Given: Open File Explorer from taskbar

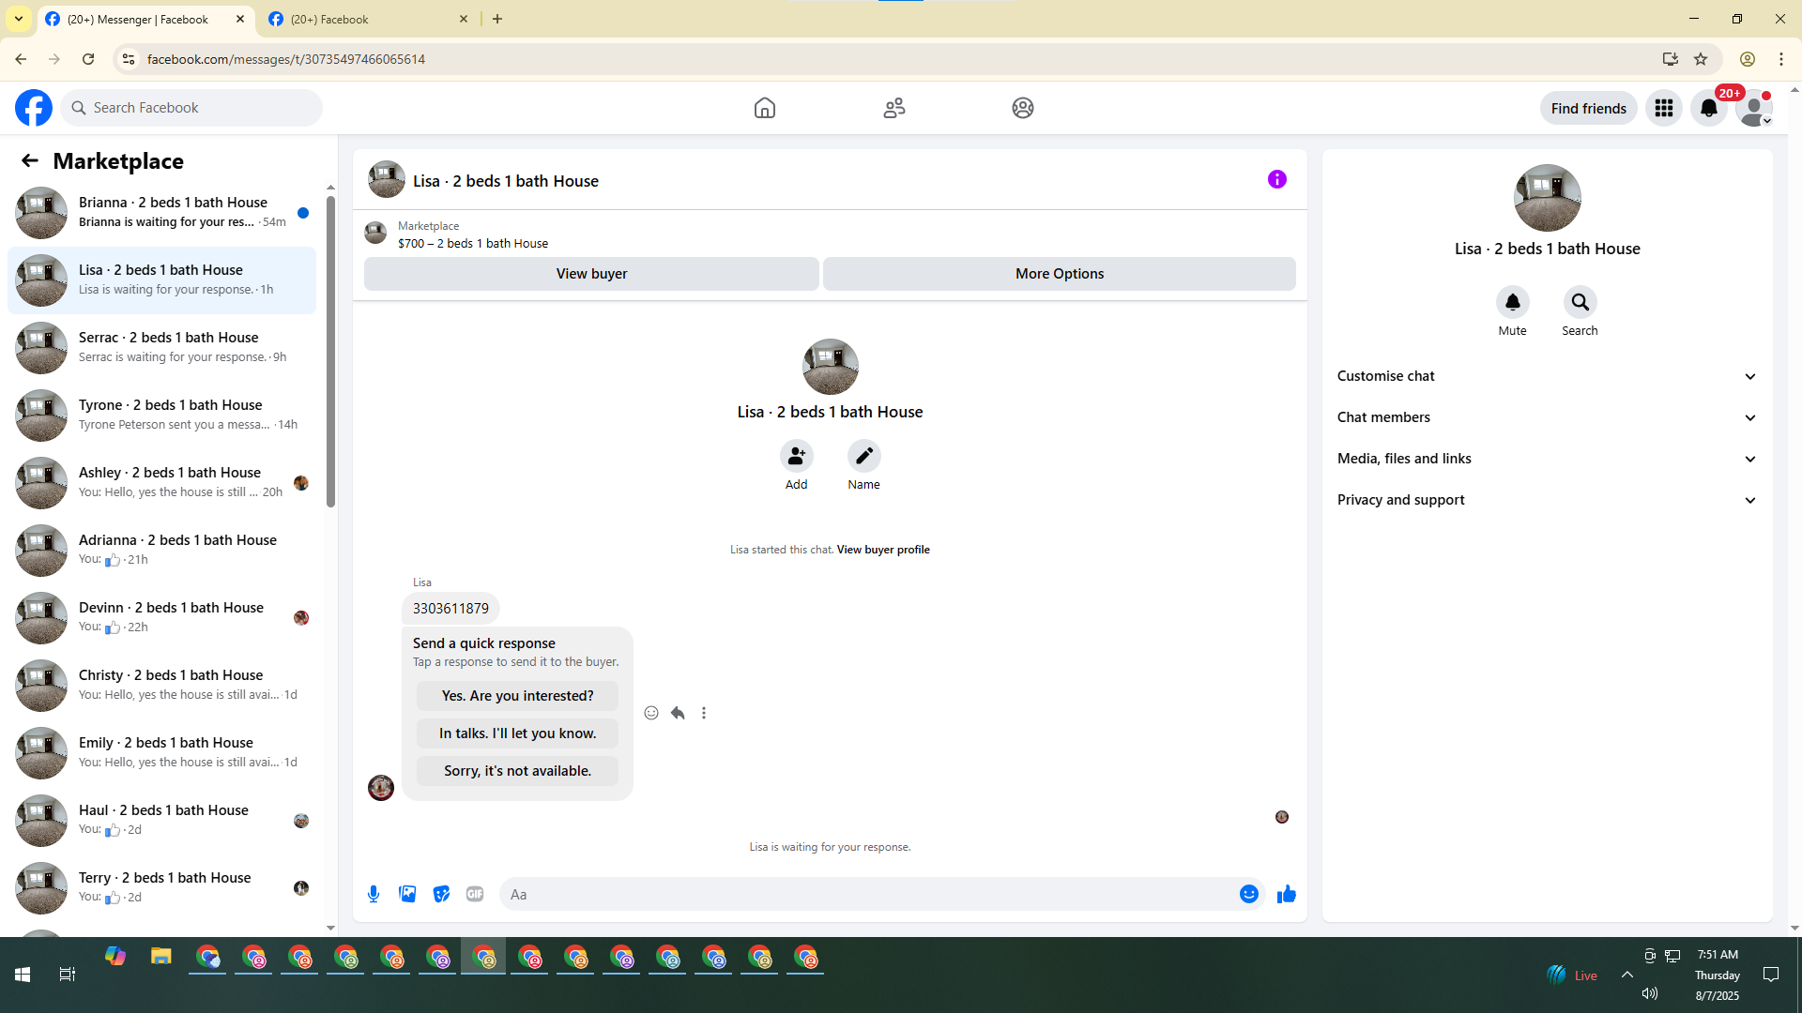Looking at the screenshot, I should pyautogui.click(x=161, y=957).
